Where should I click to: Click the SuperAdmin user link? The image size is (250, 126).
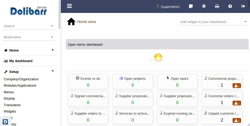[x=168, y=7]
